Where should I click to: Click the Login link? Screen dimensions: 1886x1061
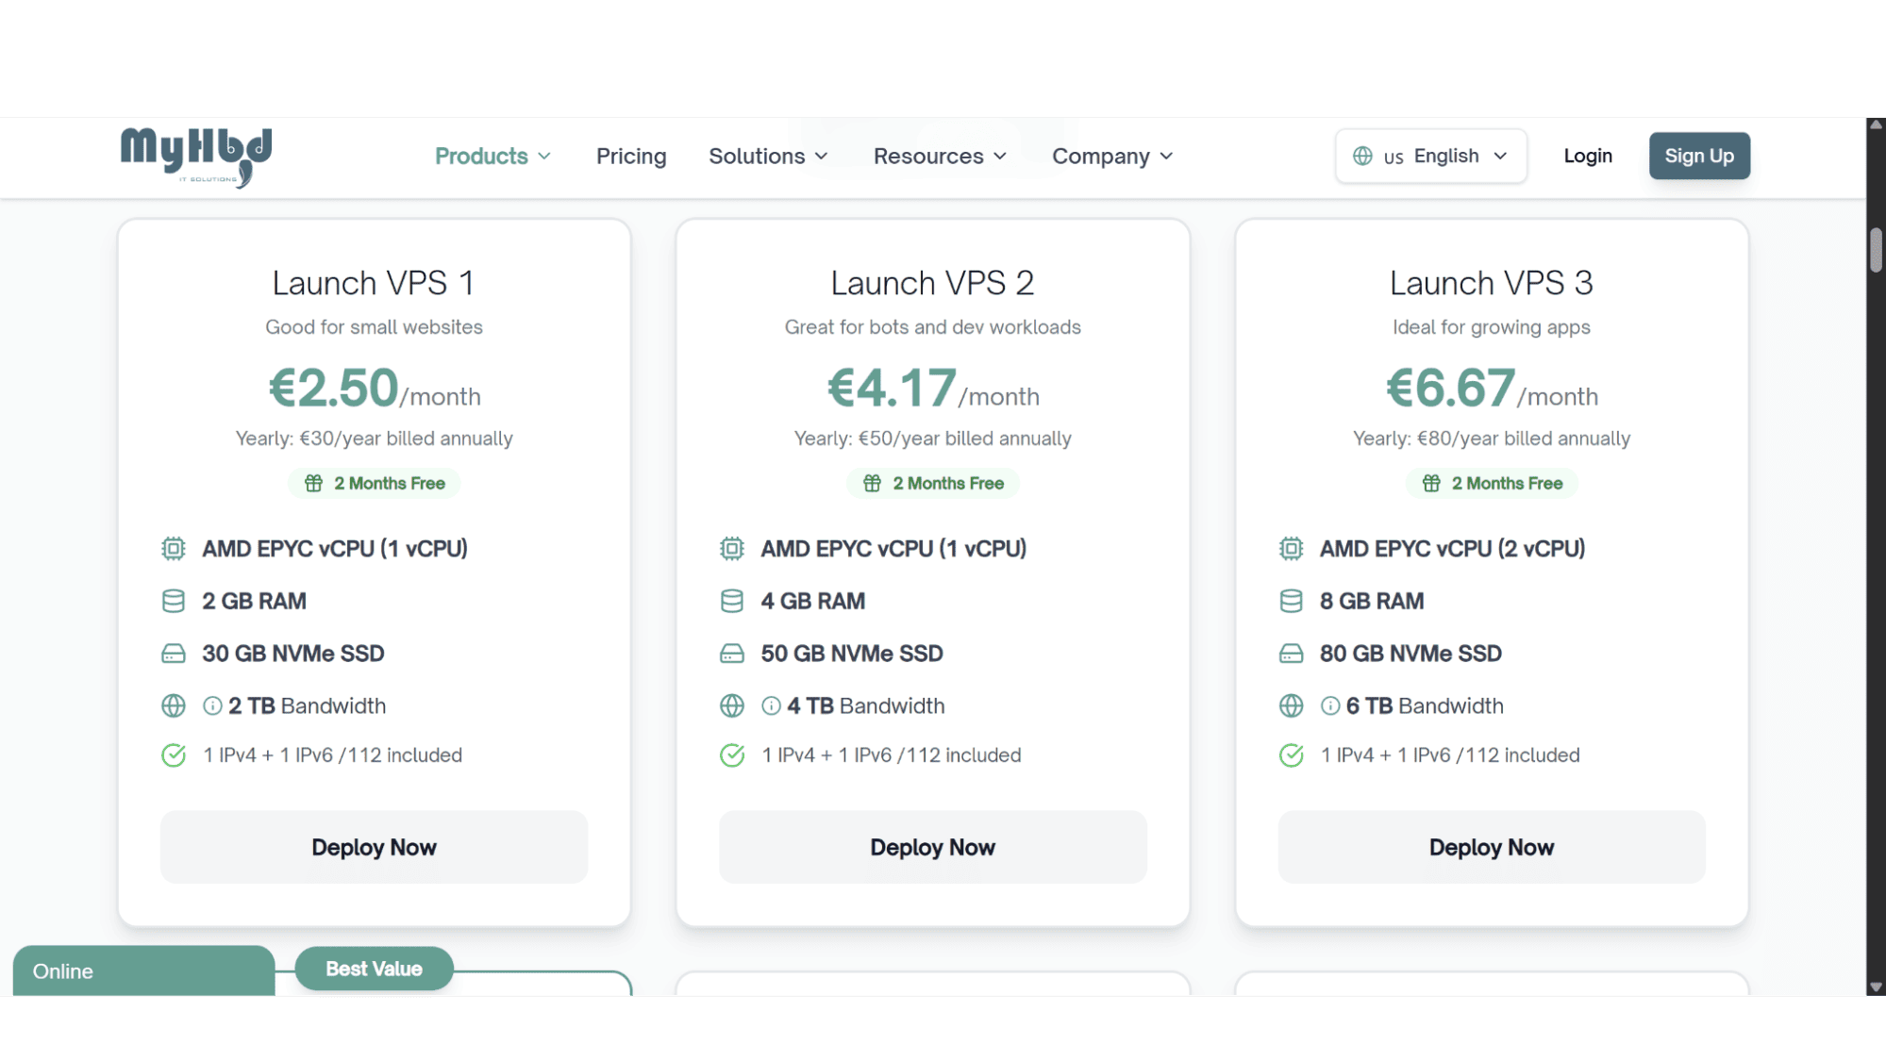1588,157
